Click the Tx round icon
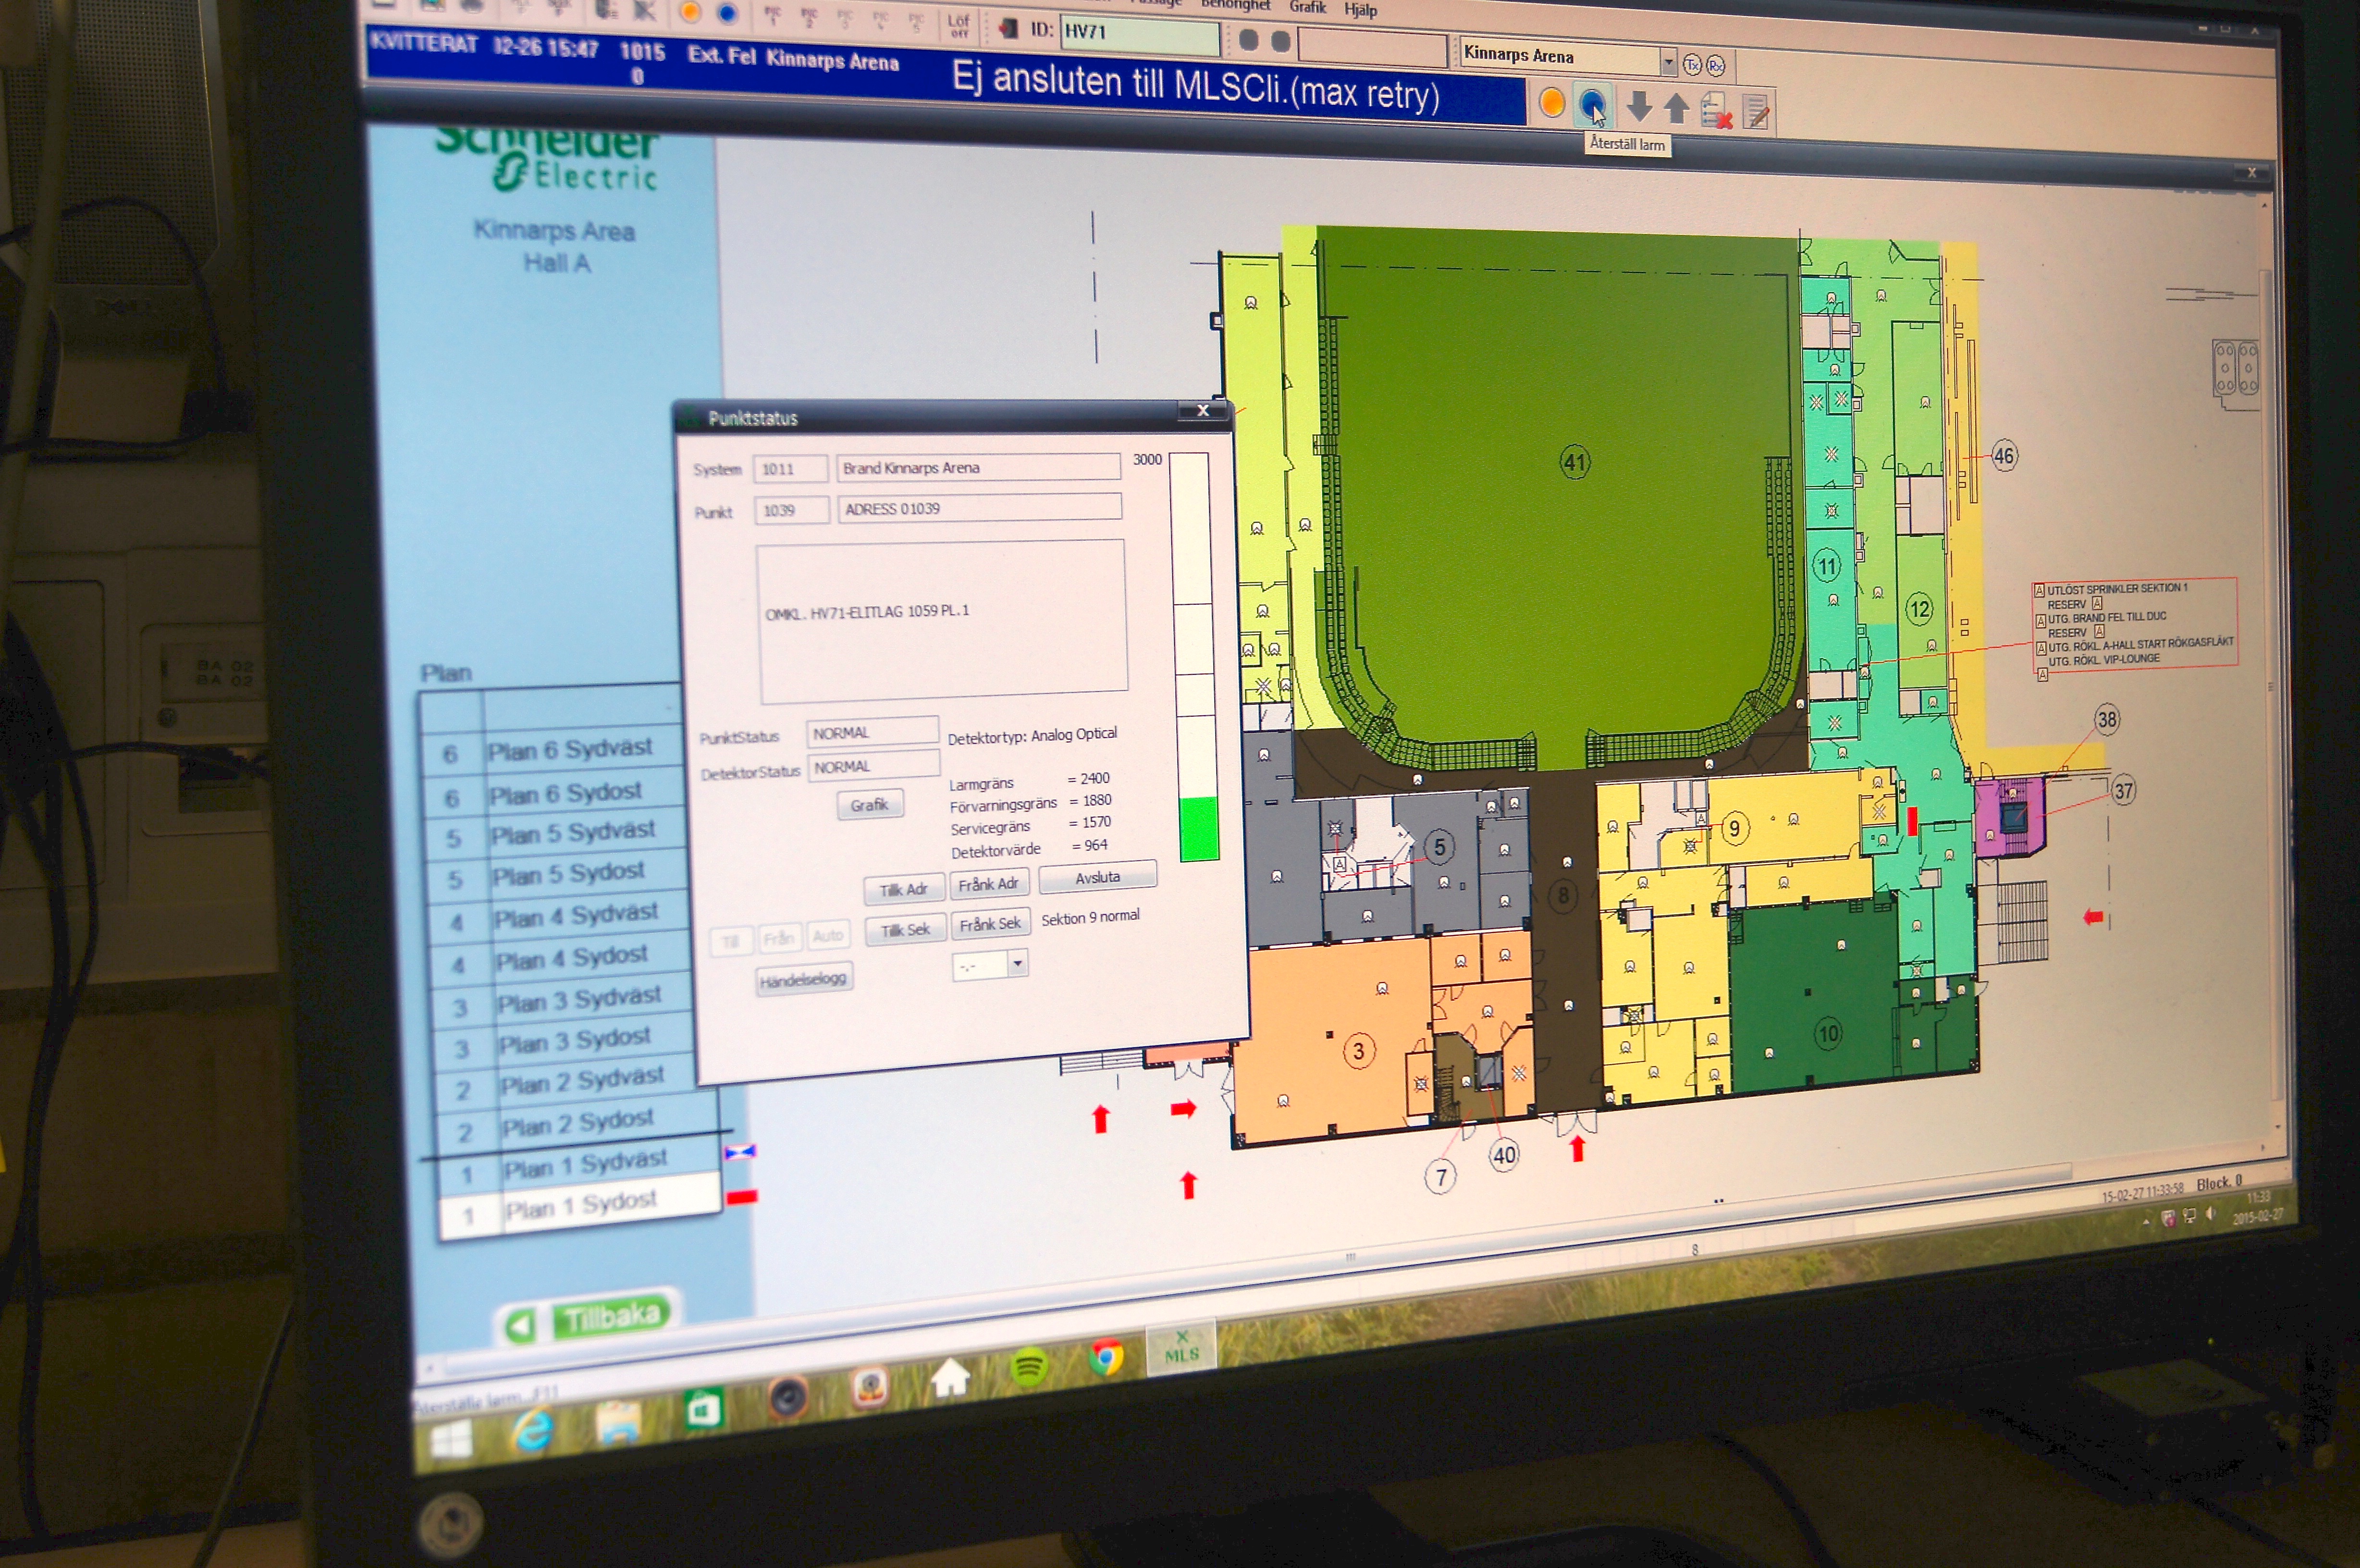The height and width of the screenshot is (1568, 2360). point(1692,65)
